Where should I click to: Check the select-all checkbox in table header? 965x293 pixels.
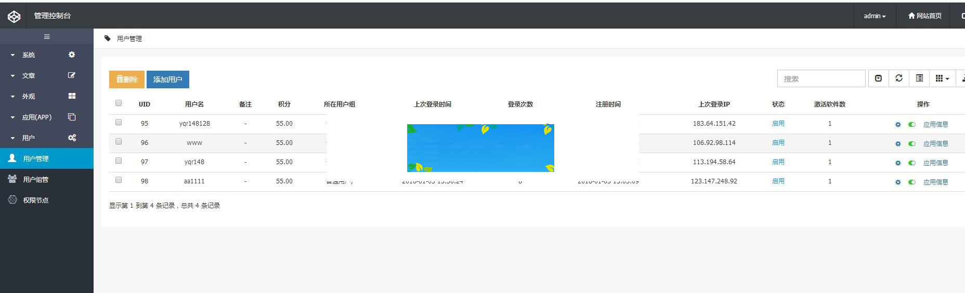(x=119, y=103)
